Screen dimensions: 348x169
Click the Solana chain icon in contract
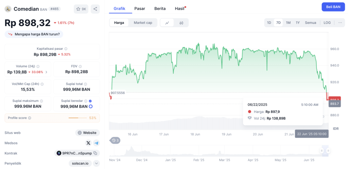(x=59, y=153)
